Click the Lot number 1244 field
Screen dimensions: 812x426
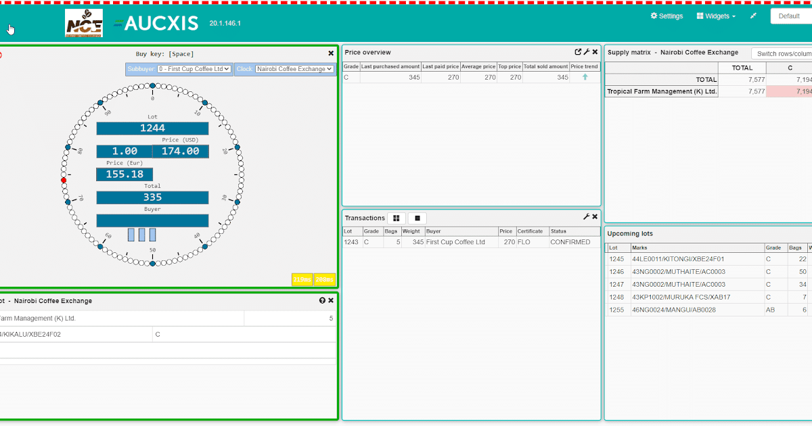[152, 128]
